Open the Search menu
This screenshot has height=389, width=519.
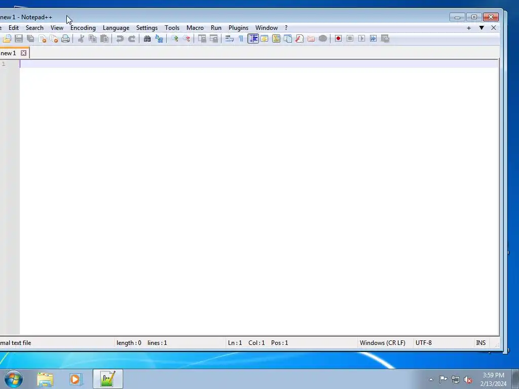[x=34, y=28]
